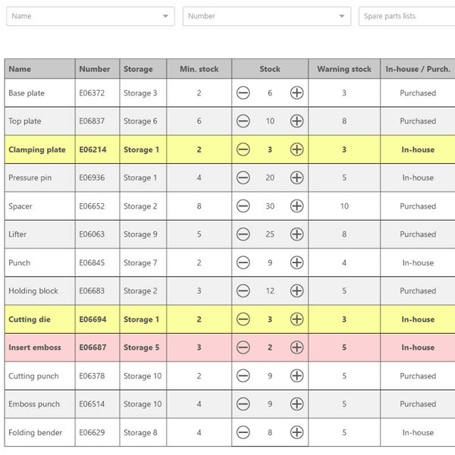Sort by the Name column header
455x455 pixels.
[39, 69]
